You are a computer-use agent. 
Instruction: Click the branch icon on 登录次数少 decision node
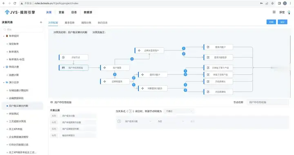click(143, 75)
